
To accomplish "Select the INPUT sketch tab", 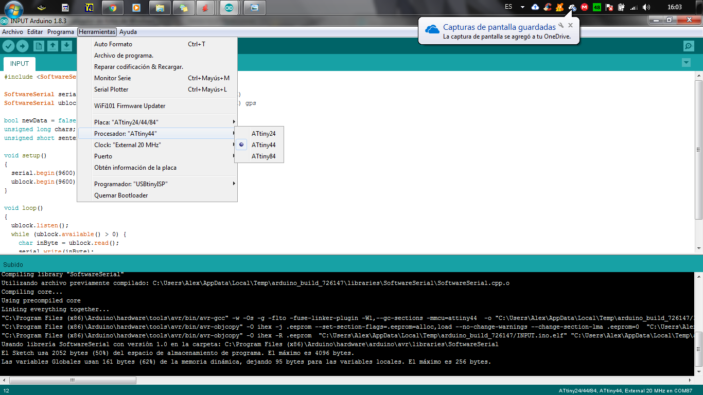I will pos(20,64).
